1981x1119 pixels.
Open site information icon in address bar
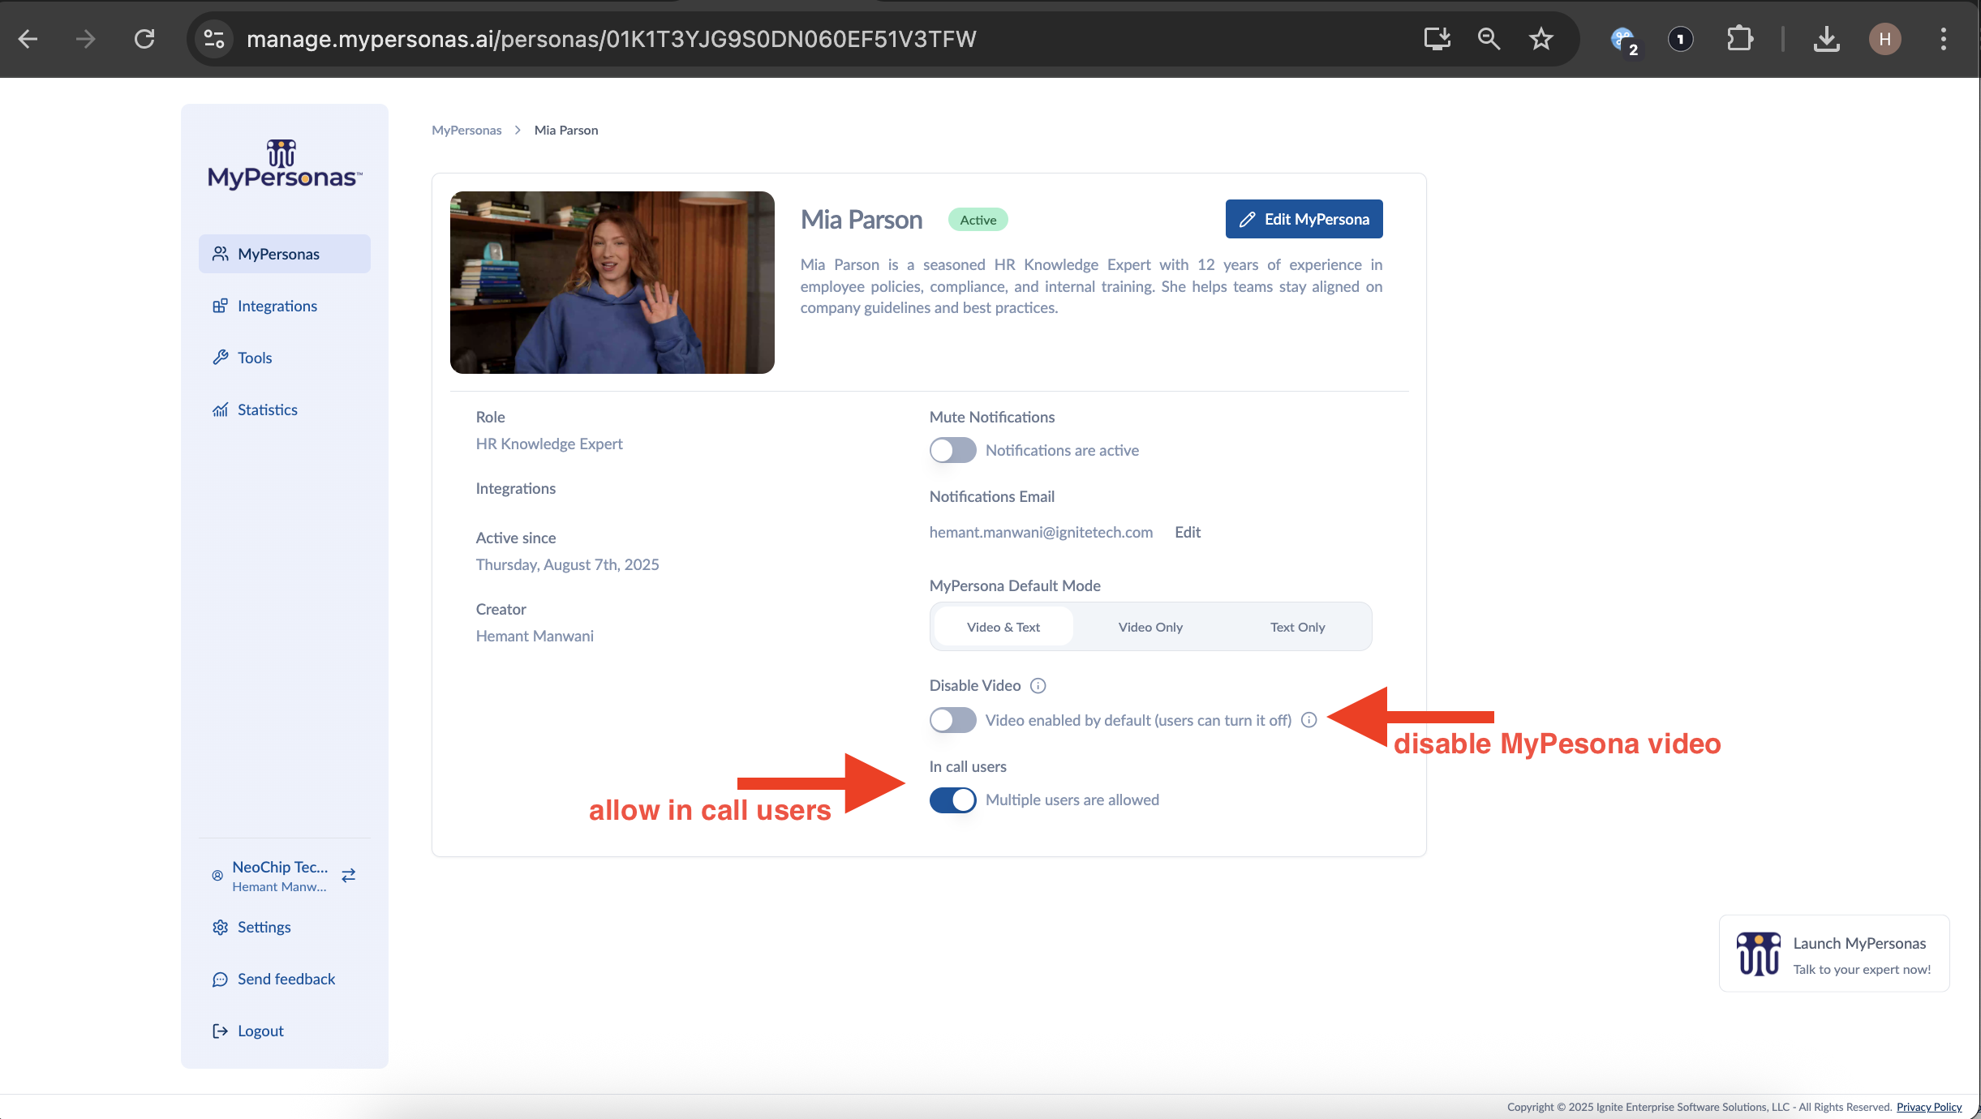214,39
